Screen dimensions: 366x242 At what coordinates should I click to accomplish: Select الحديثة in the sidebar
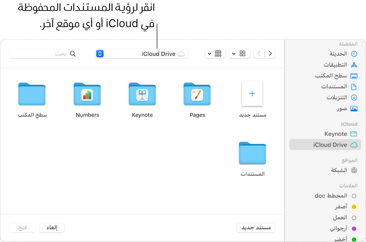[x=325, y=54]
